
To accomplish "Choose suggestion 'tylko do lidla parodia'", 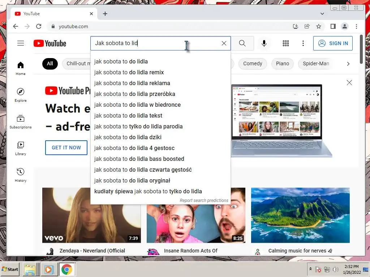I will pyautogui.click(x=160, y=127).
